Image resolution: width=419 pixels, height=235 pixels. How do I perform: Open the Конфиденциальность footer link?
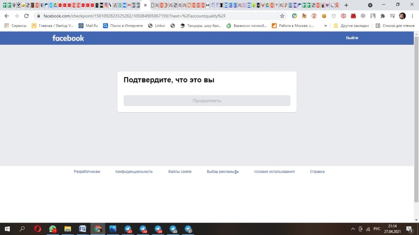(x=134, y=172)
